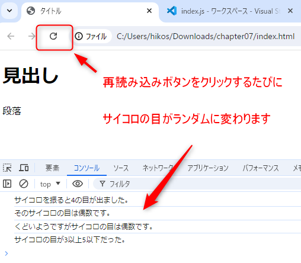Go forward with the right arrow button
Screen dimensions: 301x263
pyautogui.click(x=31, y=36)
